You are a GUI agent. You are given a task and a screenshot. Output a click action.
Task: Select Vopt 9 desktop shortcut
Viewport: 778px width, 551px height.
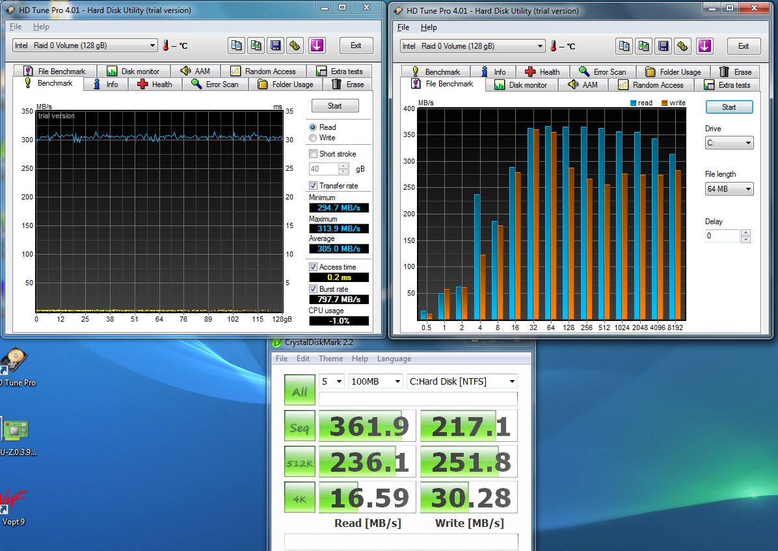coord(13,506)
